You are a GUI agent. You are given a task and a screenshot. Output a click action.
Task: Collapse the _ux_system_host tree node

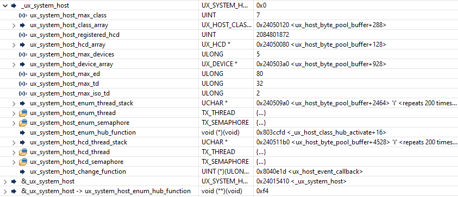[5, 5]
